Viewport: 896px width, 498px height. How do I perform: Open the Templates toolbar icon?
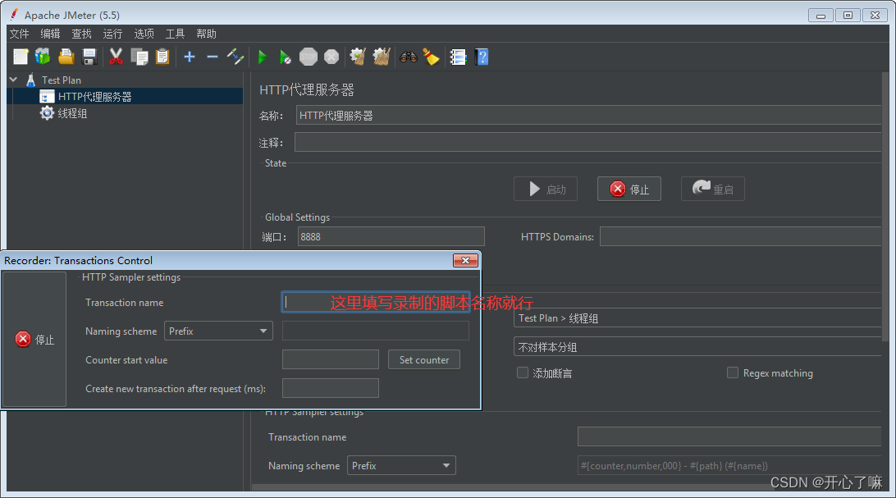pos(43,57)
